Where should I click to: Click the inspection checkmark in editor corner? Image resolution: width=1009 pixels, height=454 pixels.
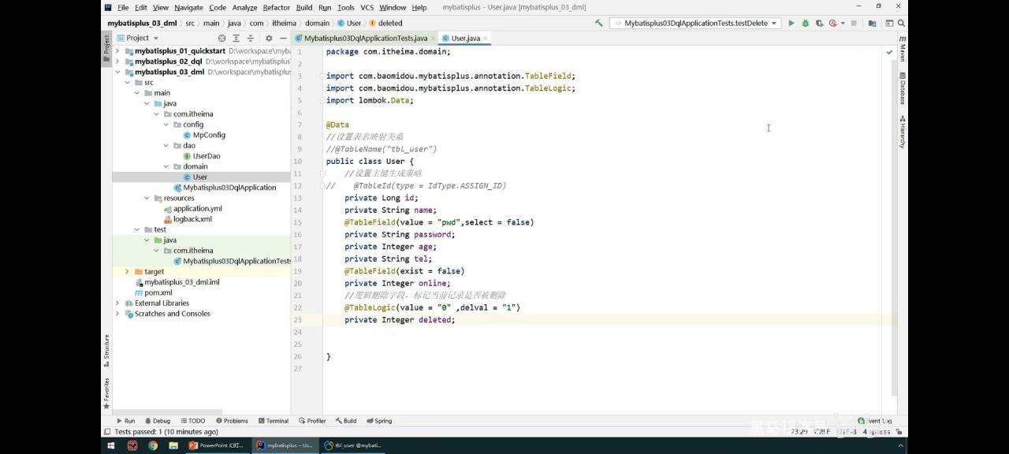pos(889,52)
